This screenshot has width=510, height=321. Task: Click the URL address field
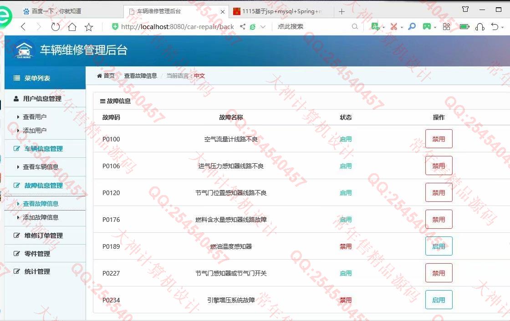(177, 27)
